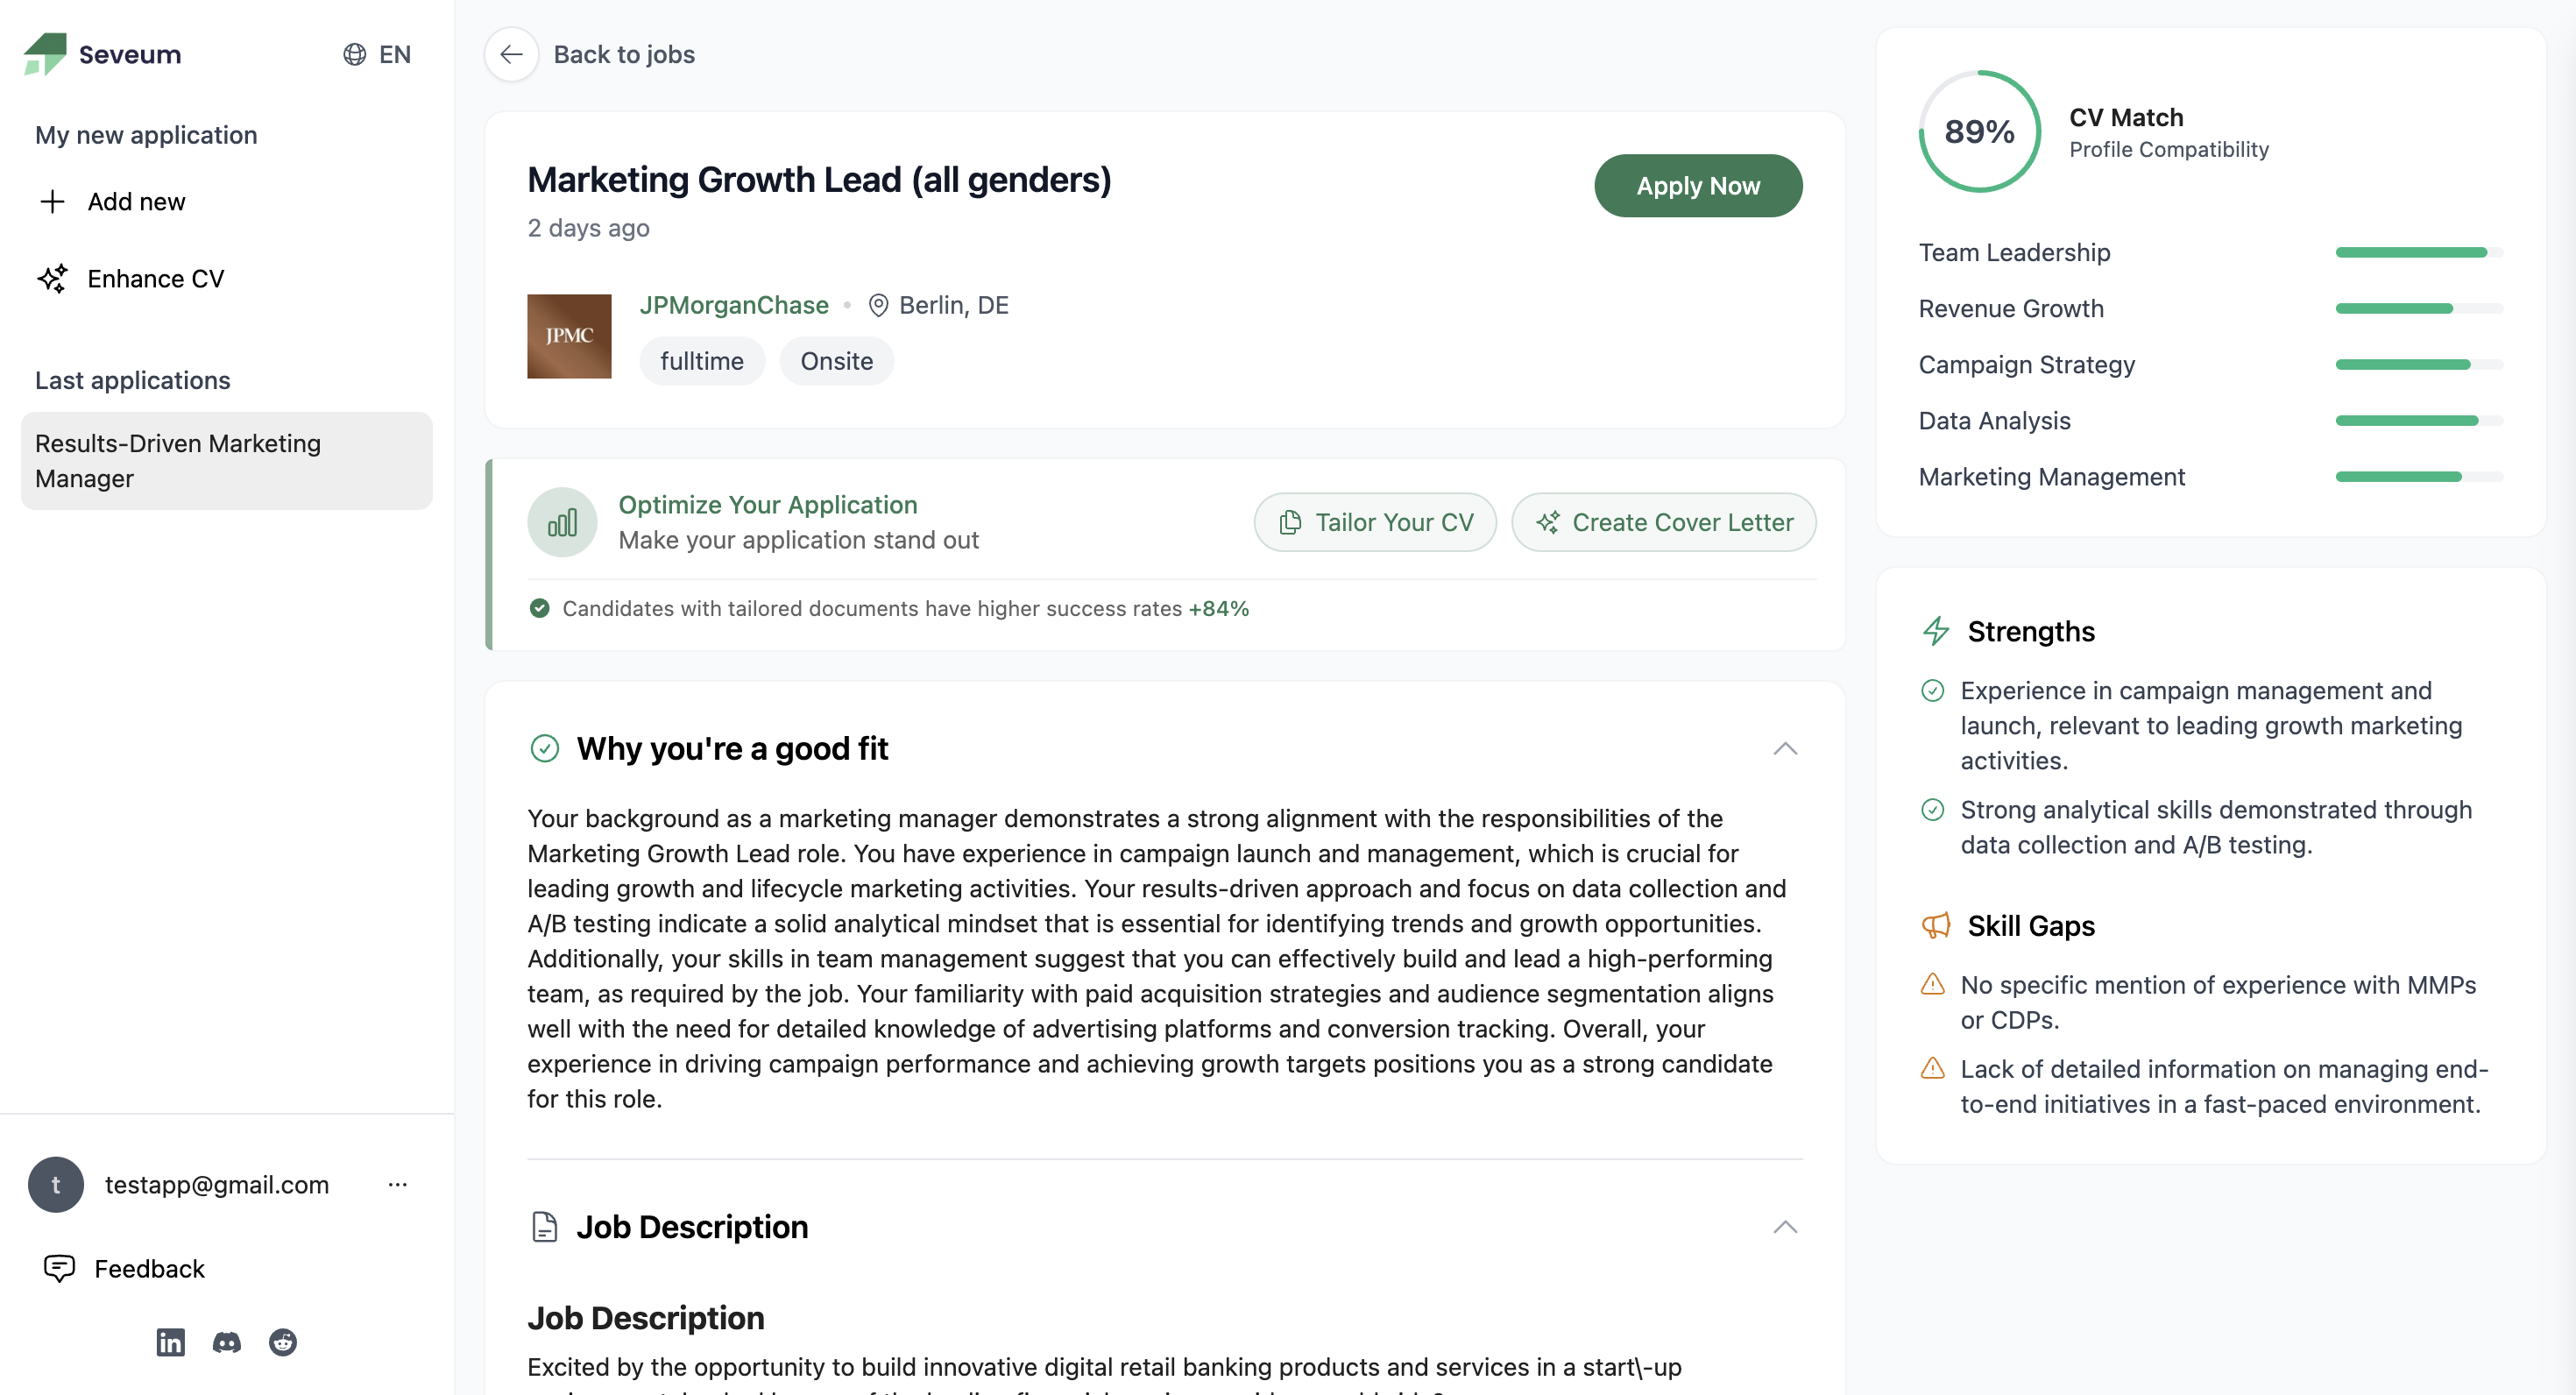Screen dimensions: 2576x1395
Task: Click the location pin icon
Action: click(x=878, y=305)
